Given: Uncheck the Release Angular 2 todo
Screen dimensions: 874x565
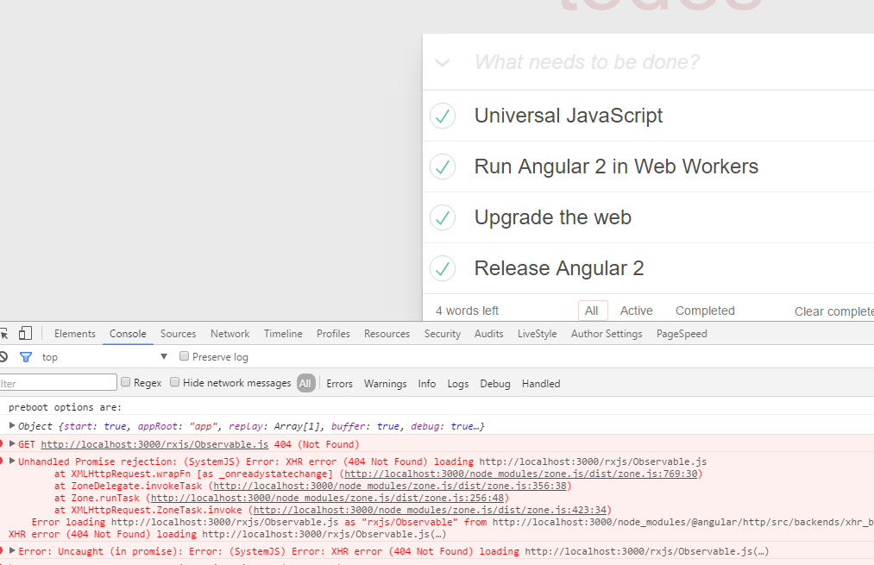Looking at the screenshot, I should click(443, 268).
